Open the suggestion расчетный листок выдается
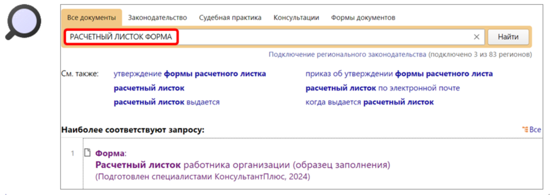This screenshot has height=195, width=550. click(167, 103)
